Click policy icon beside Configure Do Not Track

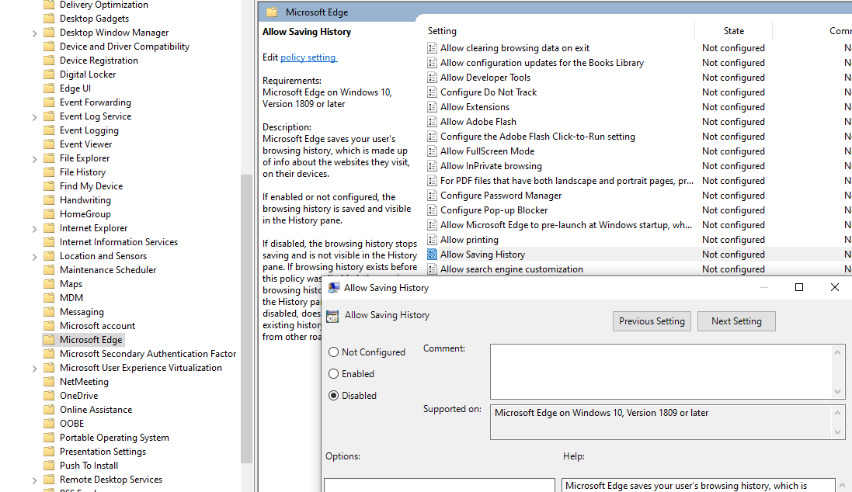[x=432, y=92]
